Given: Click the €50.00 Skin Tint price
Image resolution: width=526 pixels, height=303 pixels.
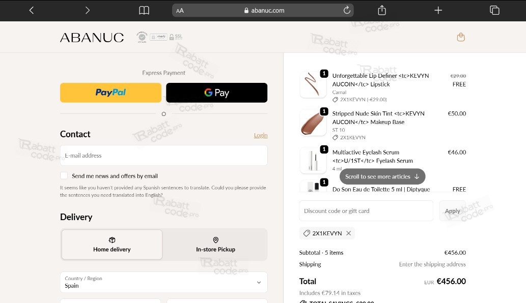Looking at the screenshot, I should point(457,113).
